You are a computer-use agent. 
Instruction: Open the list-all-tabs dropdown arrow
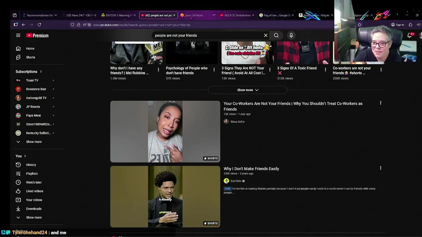coord(389,15)
